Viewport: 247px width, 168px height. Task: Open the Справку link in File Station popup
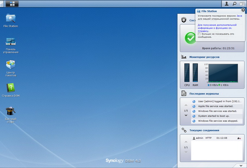pyautogui.click(x=203, y=30)
